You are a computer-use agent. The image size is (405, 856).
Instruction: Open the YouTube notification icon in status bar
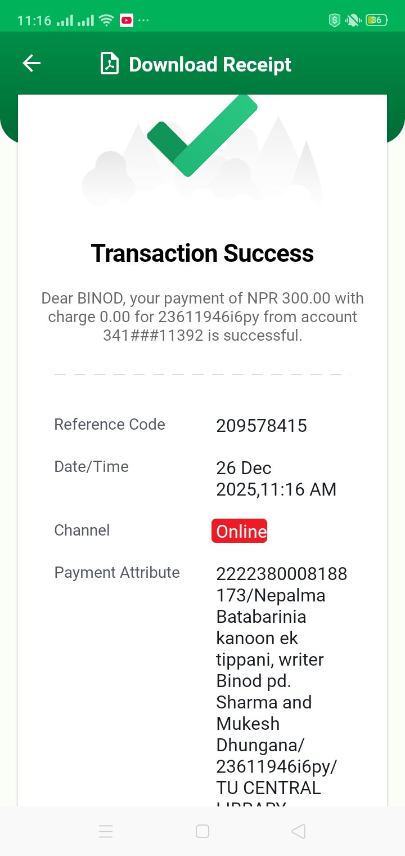(127, 21)
